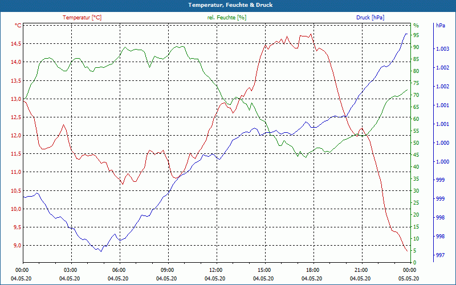This screenshot has width=456, height=285.
Task: Click the '03:00' time axis label
Action: coord(71,270)
